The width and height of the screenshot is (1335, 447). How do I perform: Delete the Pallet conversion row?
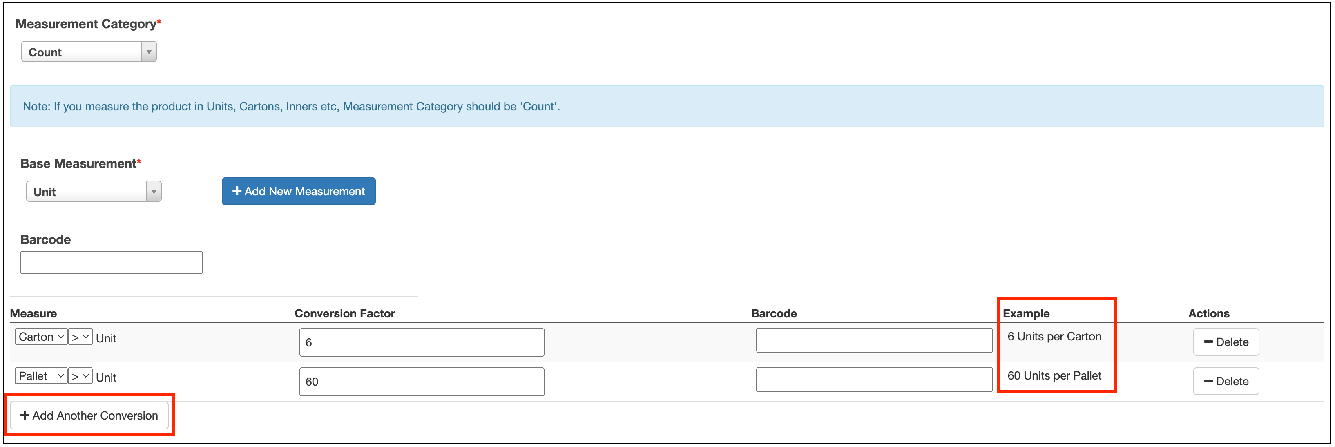click(1226, 382)
